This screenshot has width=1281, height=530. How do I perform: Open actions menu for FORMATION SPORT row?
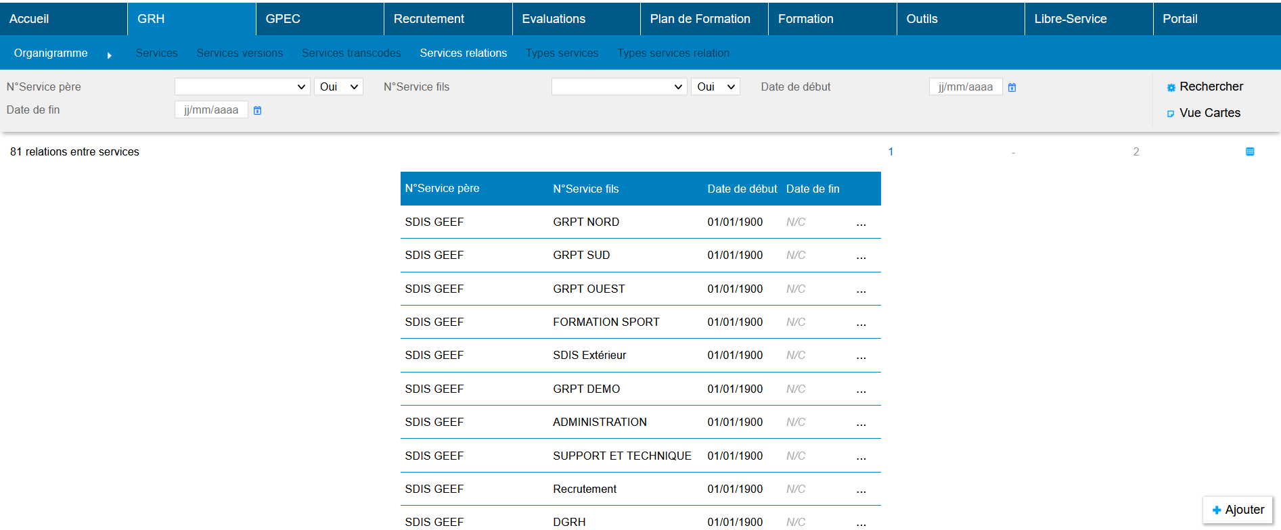pyautogui.click(x=861, y=322)
